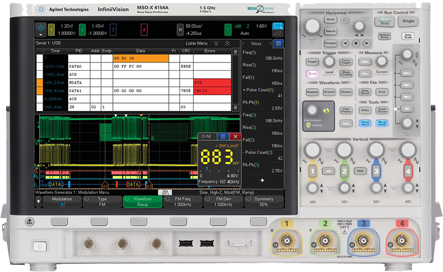
Task: Click the Mode Coupling key
Action: click(346, 74)
